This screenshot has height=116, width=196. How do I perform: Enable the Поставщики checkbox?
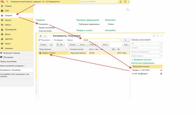(x=52, y=40)
